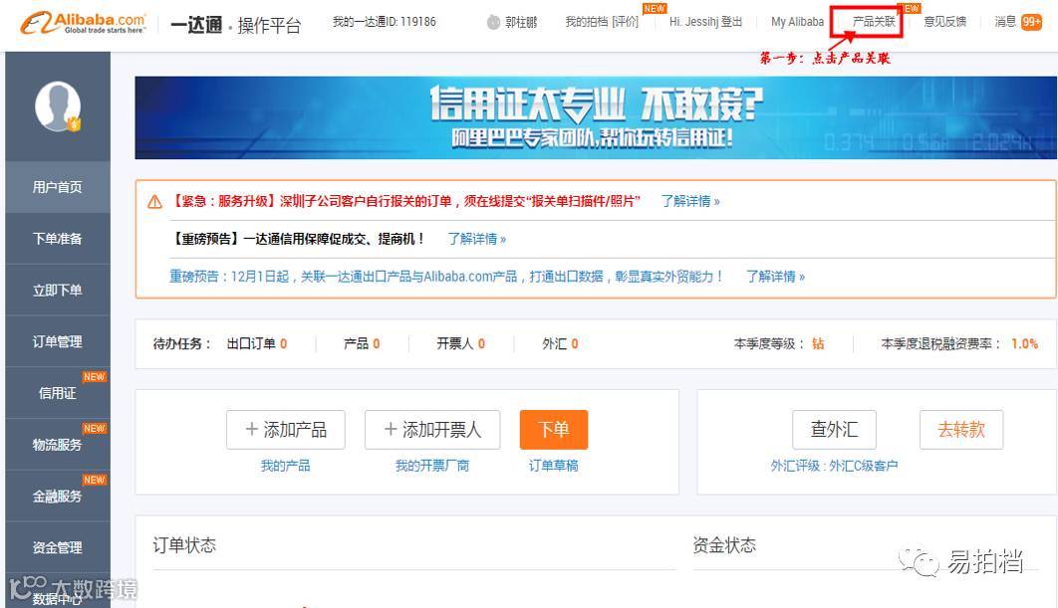
Task: Click the 郭柱棚 contact name
Action: tap(521, 22)
